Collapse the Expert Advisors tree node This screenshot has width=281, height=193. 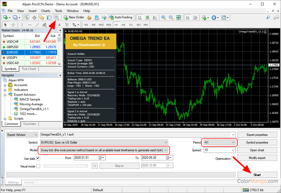[x=5, y=95]
